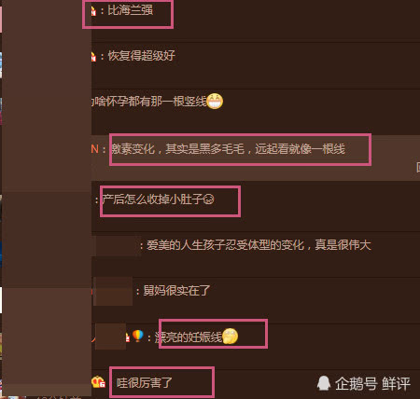Screen dimensions: 420x399
Task: Click the sad face emoji after 小肚子
Action: point(208,199)
